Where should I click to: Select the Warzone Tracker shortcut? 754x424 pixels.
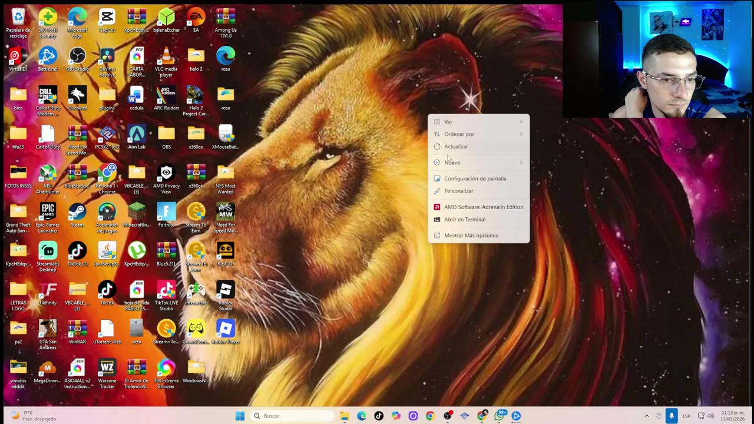pyautogui.click(x=107, y=374)
